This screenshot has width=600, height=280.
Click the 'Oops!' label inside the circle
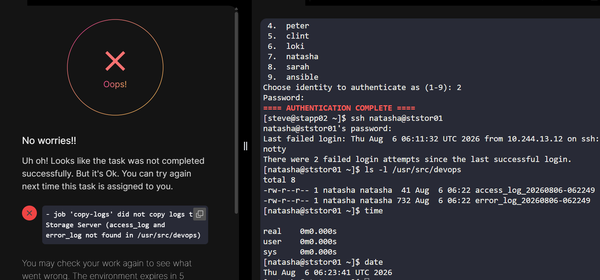[x=115, y=84]
